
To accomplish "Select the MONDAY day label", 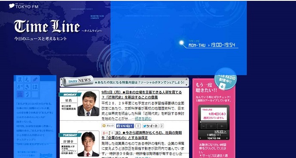I will click(70, 95).
